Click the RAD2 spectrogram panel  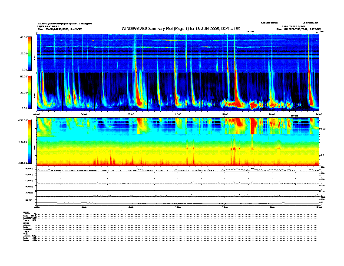click(178, 53)
